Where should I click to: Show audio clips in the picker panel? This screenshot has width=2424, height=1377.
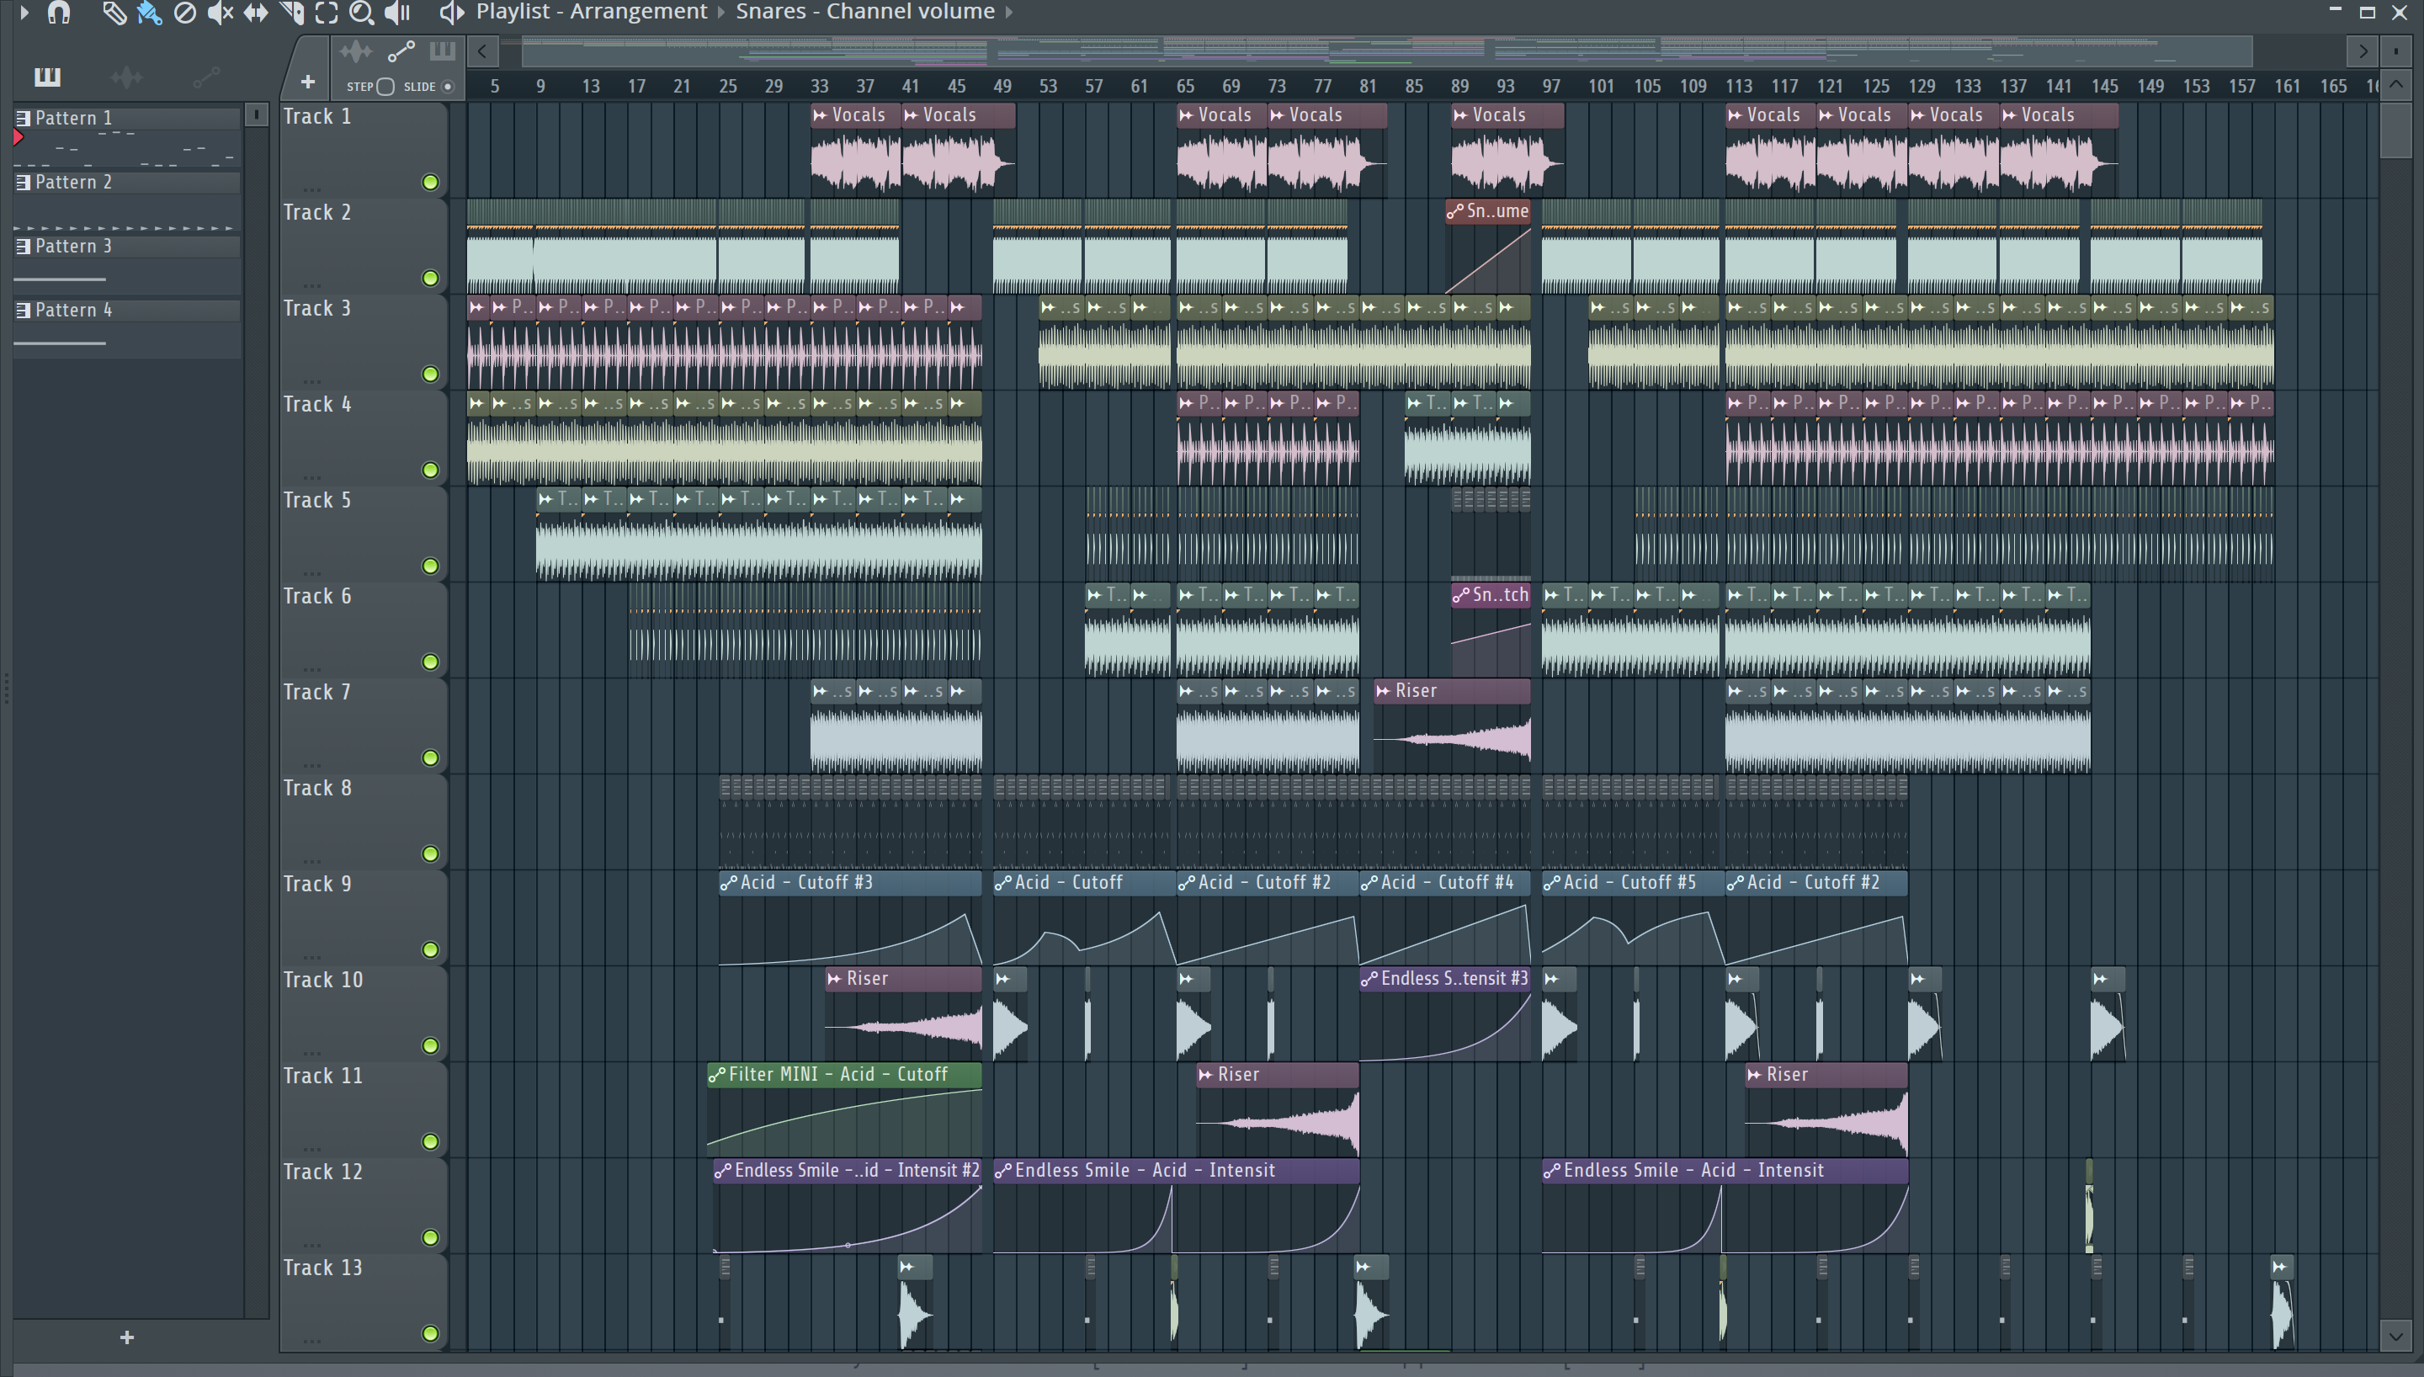127,77
